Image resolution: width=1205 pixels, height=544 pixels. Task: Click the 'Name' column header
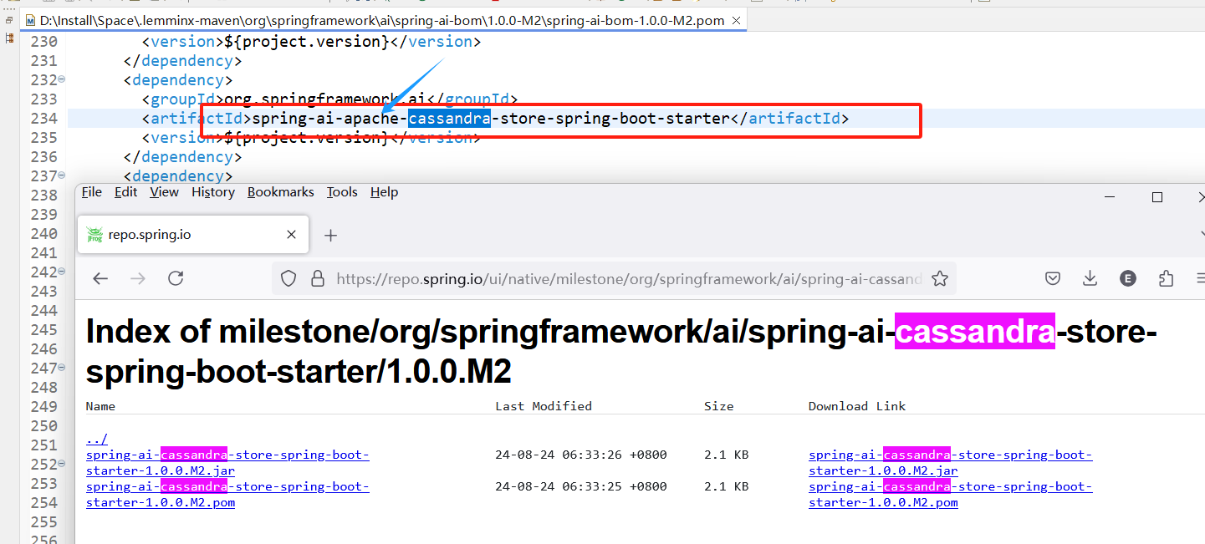[x=100, y=406]
